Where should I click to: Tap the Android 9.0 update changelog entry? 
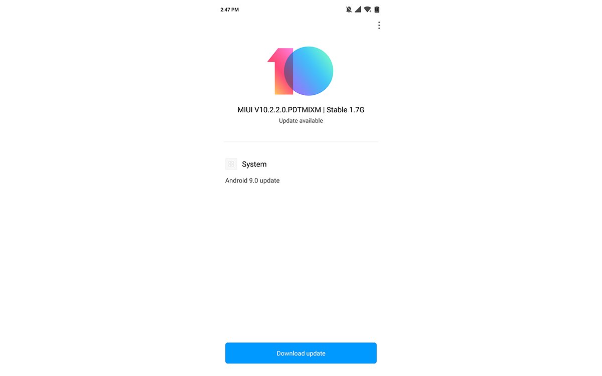tap(252, 180)
